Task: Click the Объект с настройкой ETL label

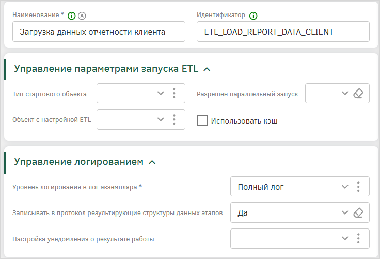Action: tap(52, 120)
